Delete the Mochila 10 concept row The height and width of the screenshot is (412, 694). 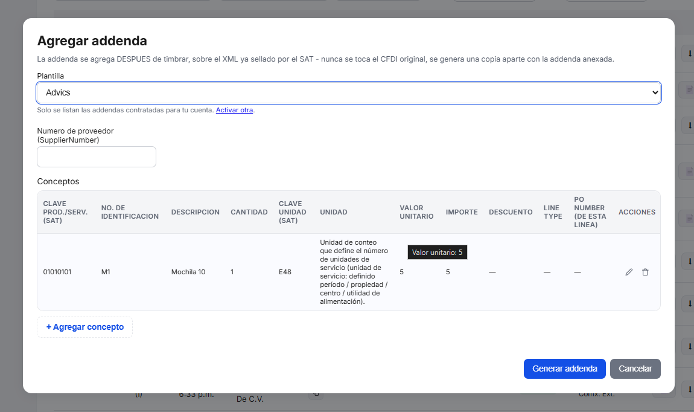coord(645,272)
